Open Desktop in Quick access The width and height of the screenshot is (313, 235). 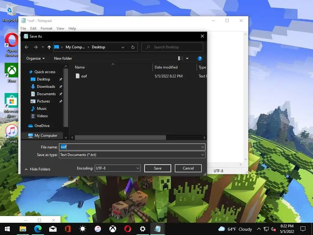[x=43, y=79]
